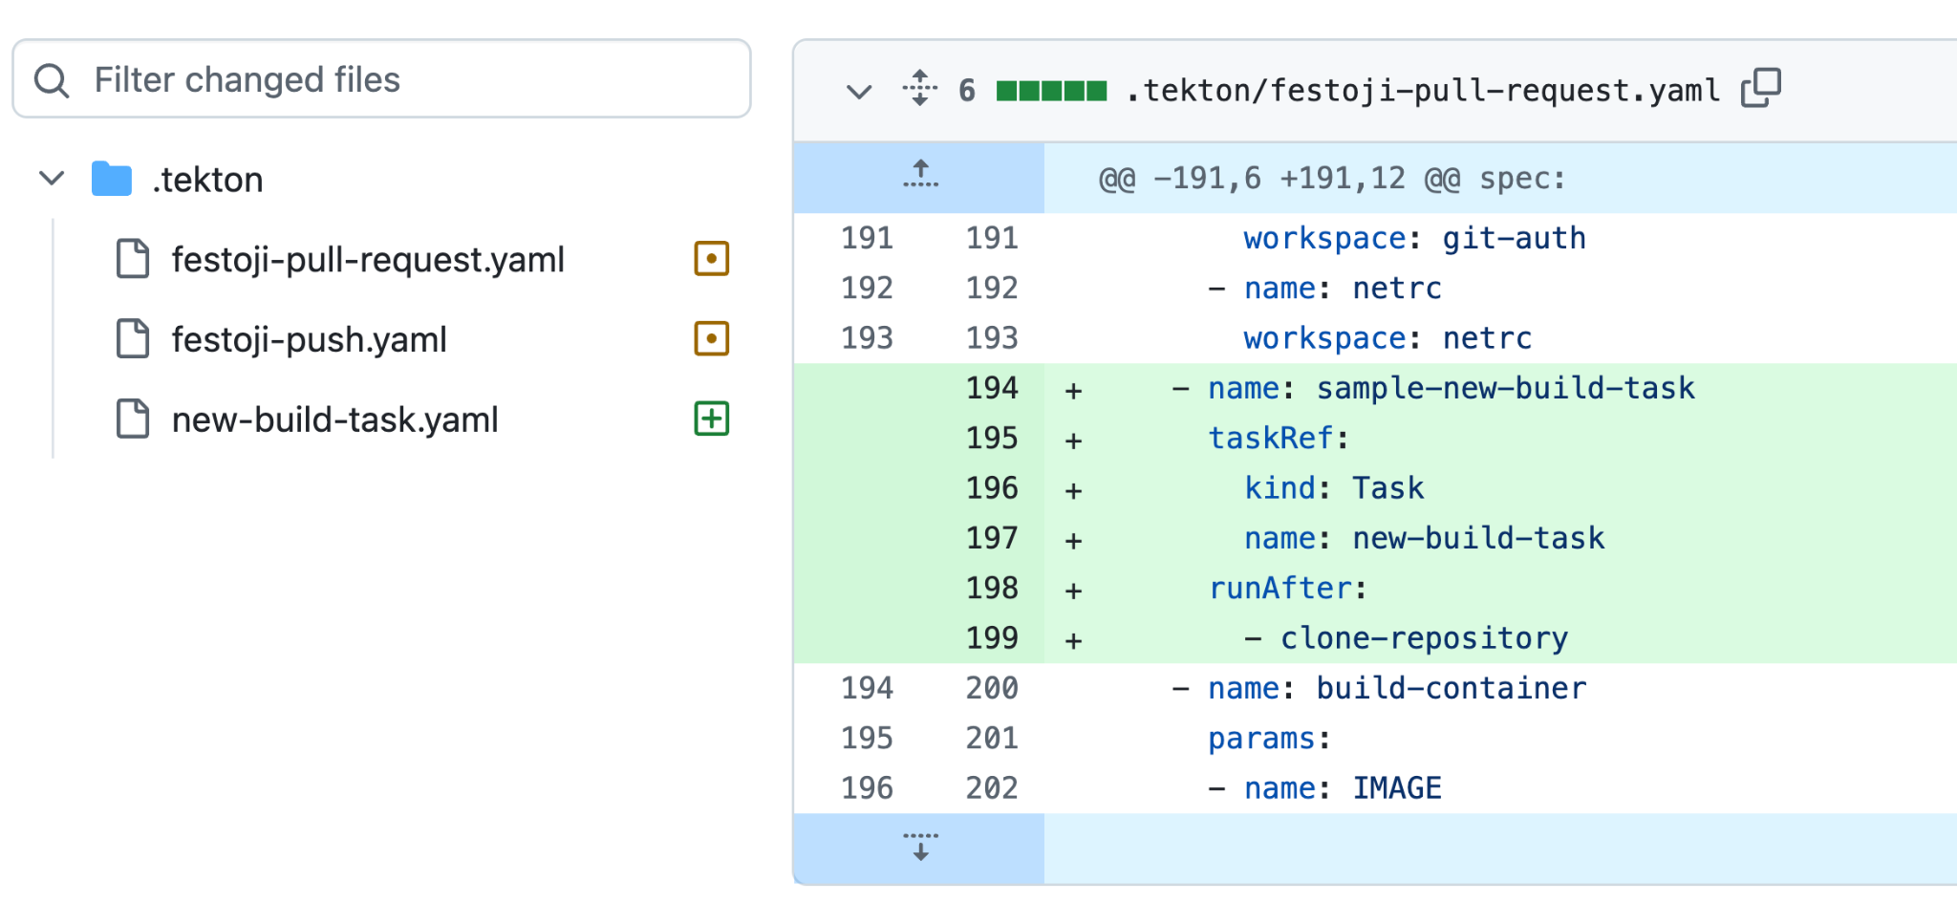
Task: Click the modified icon beside festoji-pull-request.yaml
Action: (x=711, y=259)
